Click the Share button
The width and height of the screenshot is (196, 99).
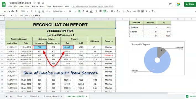[x=190, y=4]
